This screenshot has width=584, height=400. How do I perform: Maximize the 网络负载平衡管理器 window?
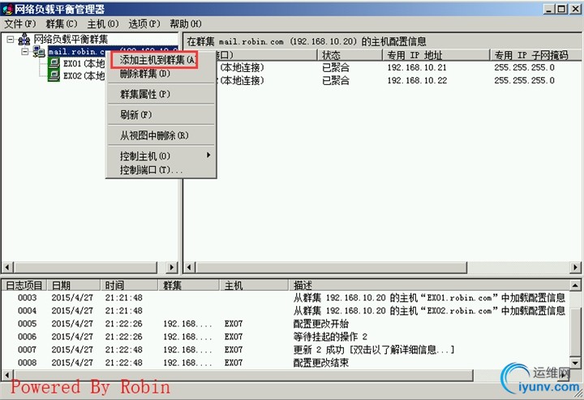pyautogui.click(x=561, y=9)
